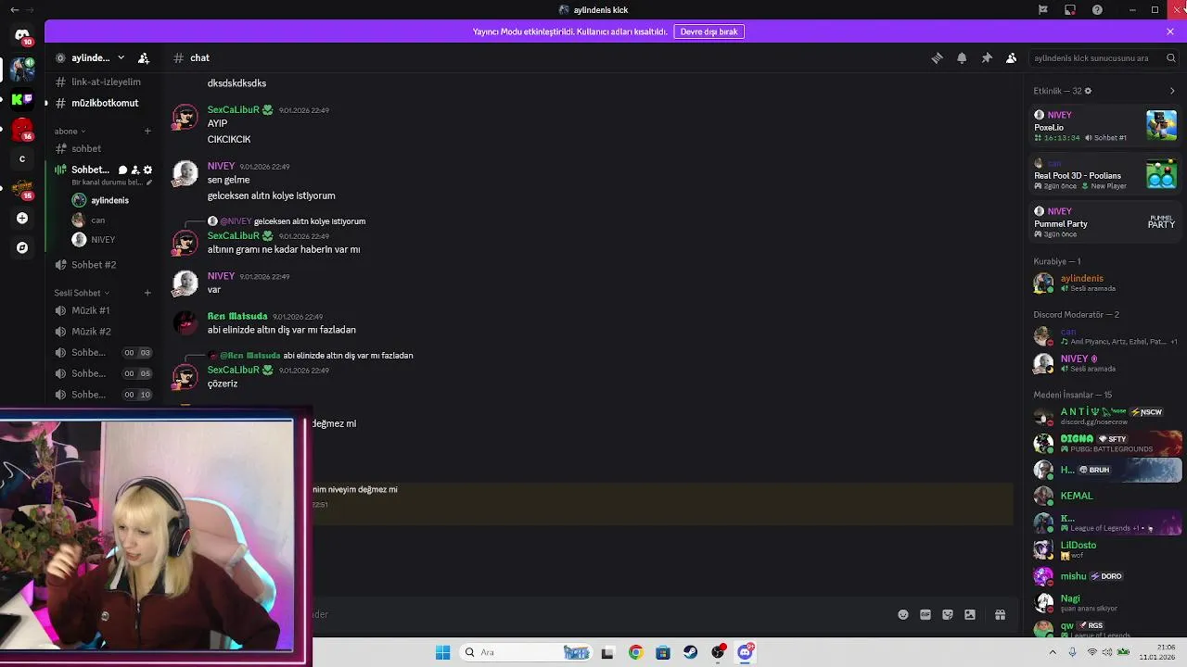The width and height of the screenshot is (1187, 667).
Task: Open Real Pool 3D - Poolians activity card
Action: [x=1105, y=174]
